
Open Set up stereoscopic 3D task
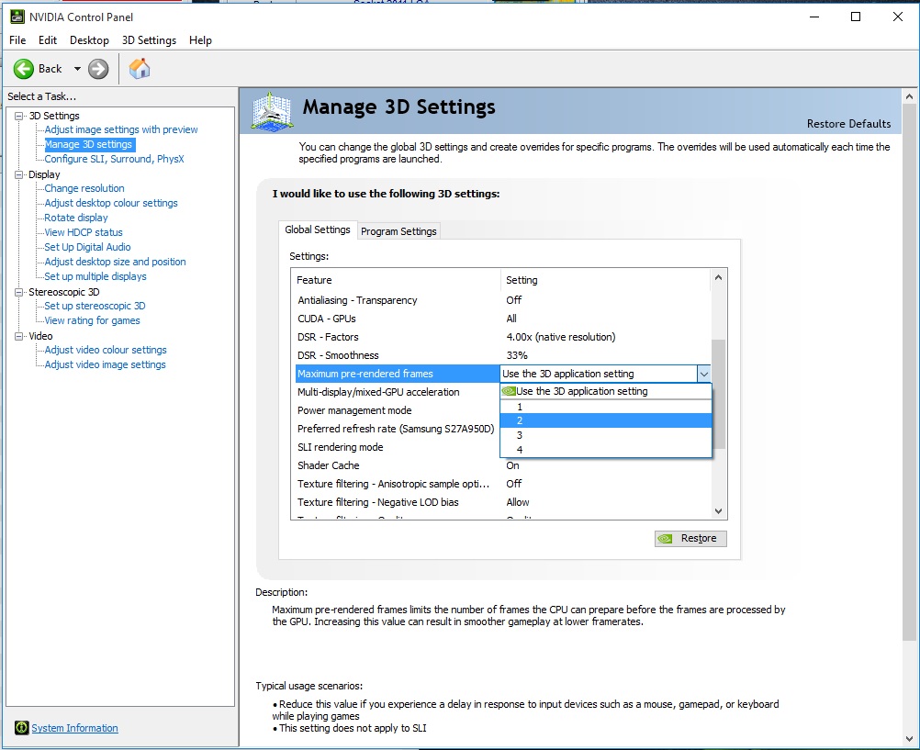pos(95,306)
